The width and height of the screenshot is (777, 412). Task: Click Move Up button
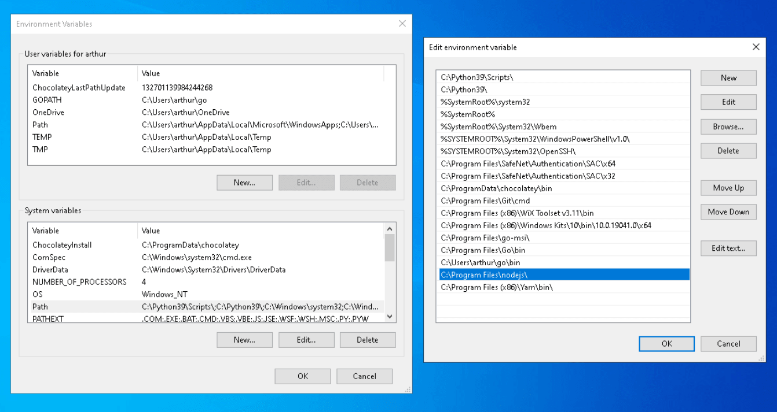coord(728,188)
